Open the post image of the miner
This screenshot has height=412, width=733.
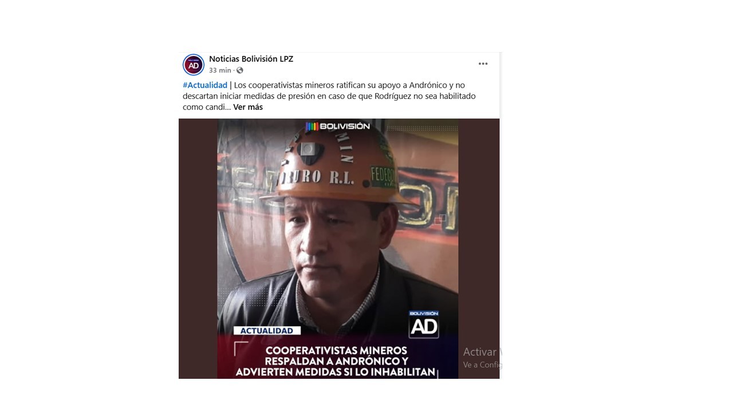pyautogui.click(x=338, y=248)
